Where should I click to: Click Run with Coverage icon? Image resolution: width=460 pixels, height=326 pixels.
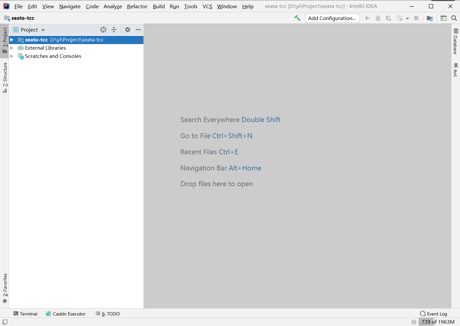pyautogui.click(x=389, y=18)
